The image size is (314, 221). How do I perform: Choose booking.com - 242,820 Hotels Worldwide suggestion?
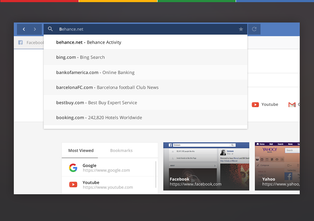click(146, 117)
